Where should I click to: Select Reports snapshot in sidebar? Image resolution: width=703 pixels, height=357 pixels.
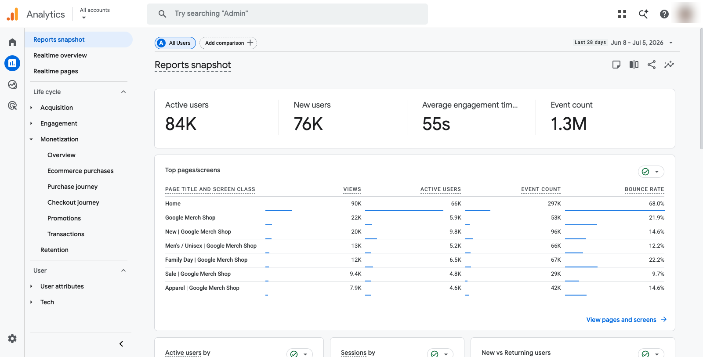pos(79,40)
